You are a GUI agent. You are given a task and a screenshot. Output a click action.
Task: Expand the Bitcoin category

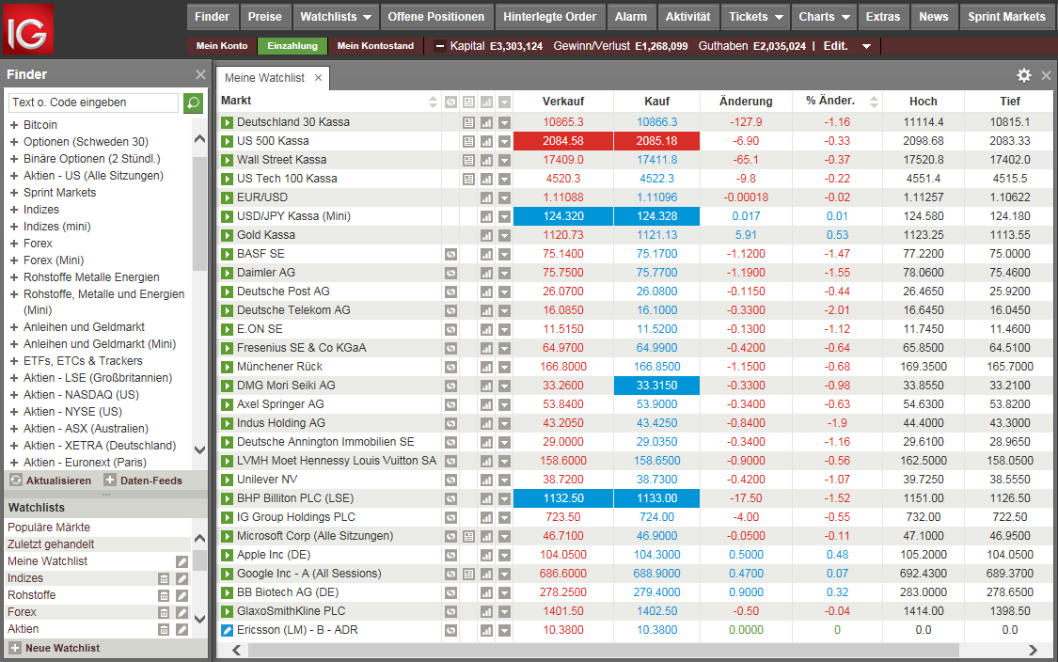tap(13, 125)
